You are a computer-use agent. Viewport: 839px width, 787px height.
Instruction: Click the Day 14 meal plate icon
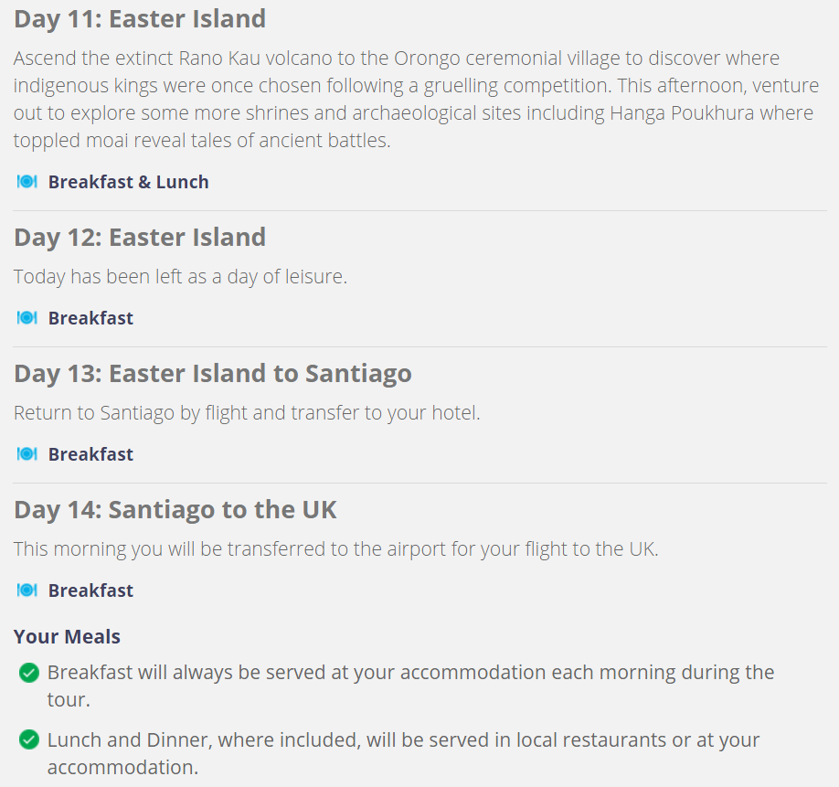point(27,590)
